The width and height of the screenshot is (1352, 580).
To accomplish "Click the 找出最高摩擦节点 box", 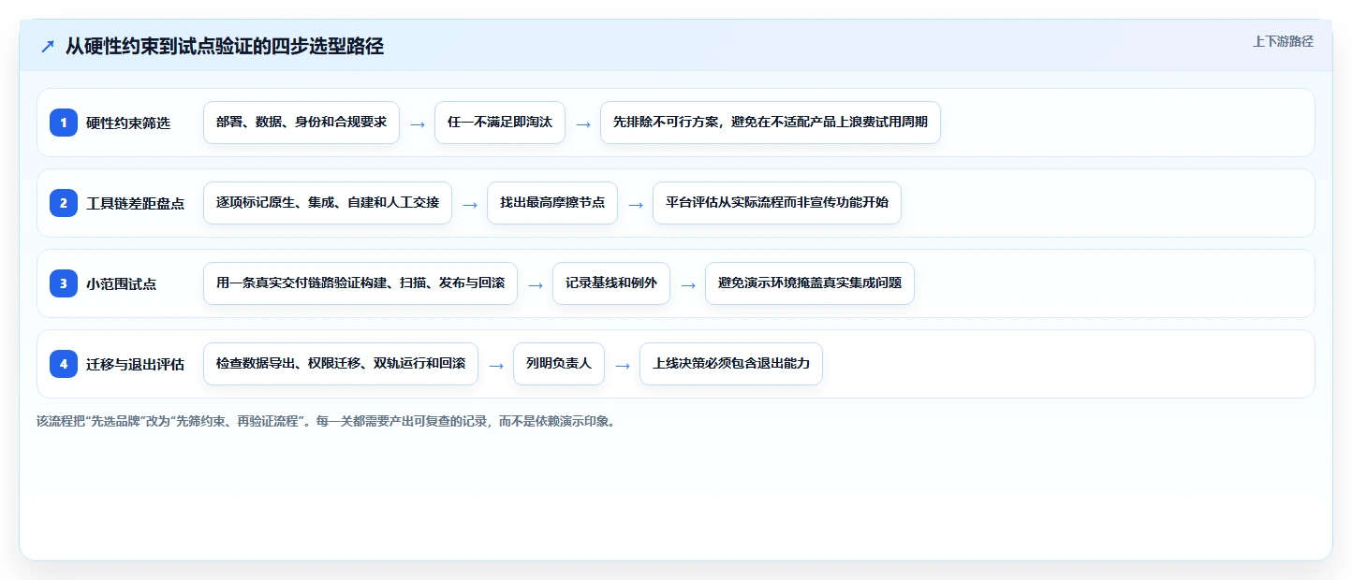I will (x=552, y=203).
